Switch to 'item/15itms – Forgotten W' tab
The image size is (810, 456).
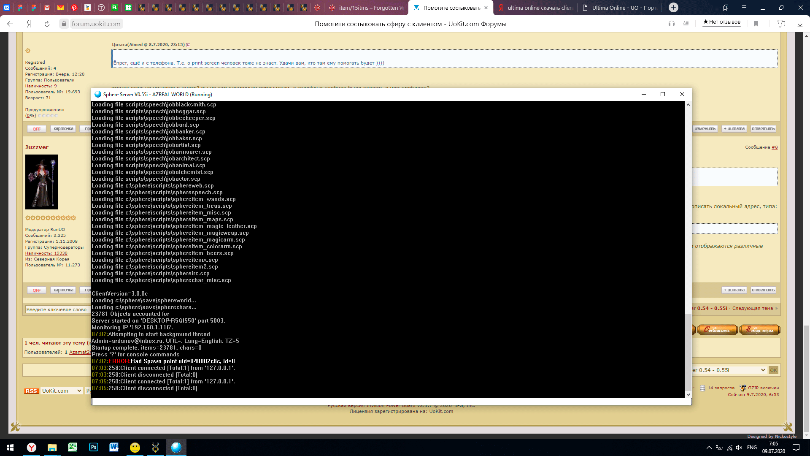366,8
